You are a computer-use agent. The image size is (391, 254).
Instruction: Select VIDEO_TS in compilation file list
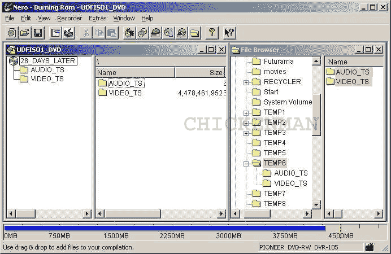point(125,93)
